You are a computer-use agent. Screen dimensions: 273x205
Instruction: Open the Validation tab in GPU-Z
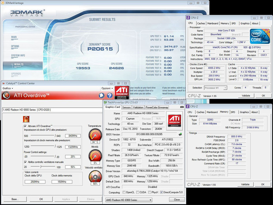click(138, 107)
